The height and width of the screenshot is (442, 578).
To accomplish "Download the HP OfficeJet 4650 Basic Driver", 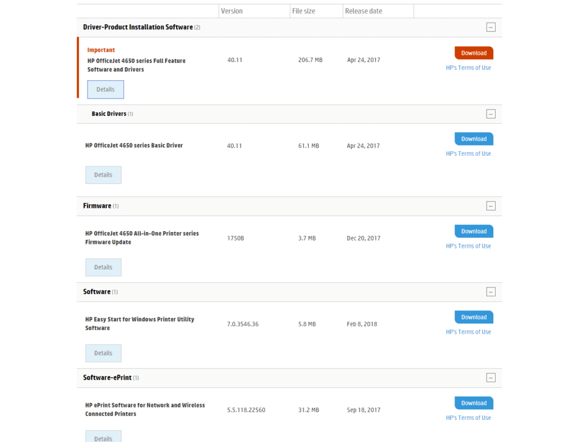I will 473,138.
